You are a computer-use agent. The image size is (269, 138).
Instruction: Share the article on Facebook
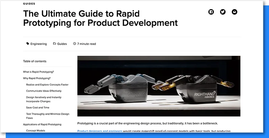click(211, 12)
